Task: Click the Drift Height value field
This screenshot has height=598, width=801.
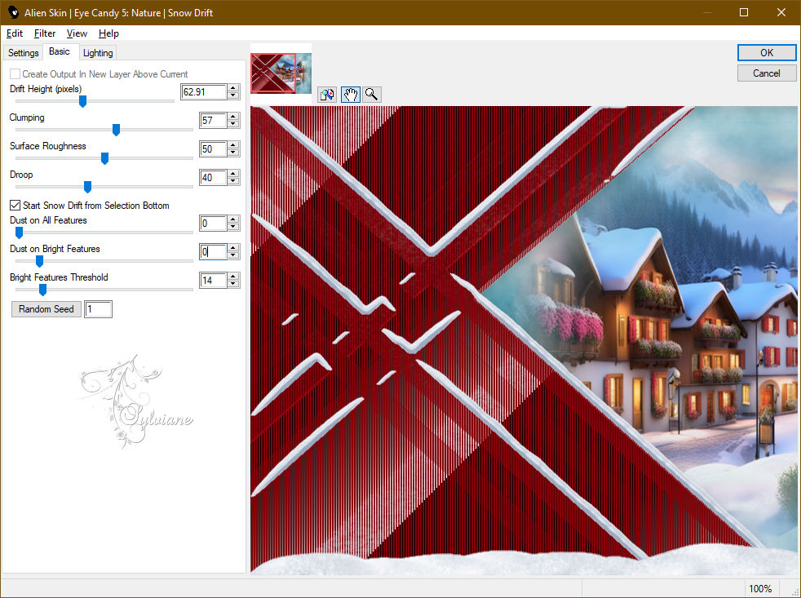Action: coord(204,92)
